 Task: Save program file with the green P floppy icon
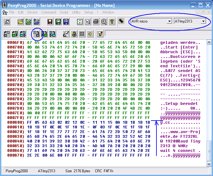[x=58, y=22]
